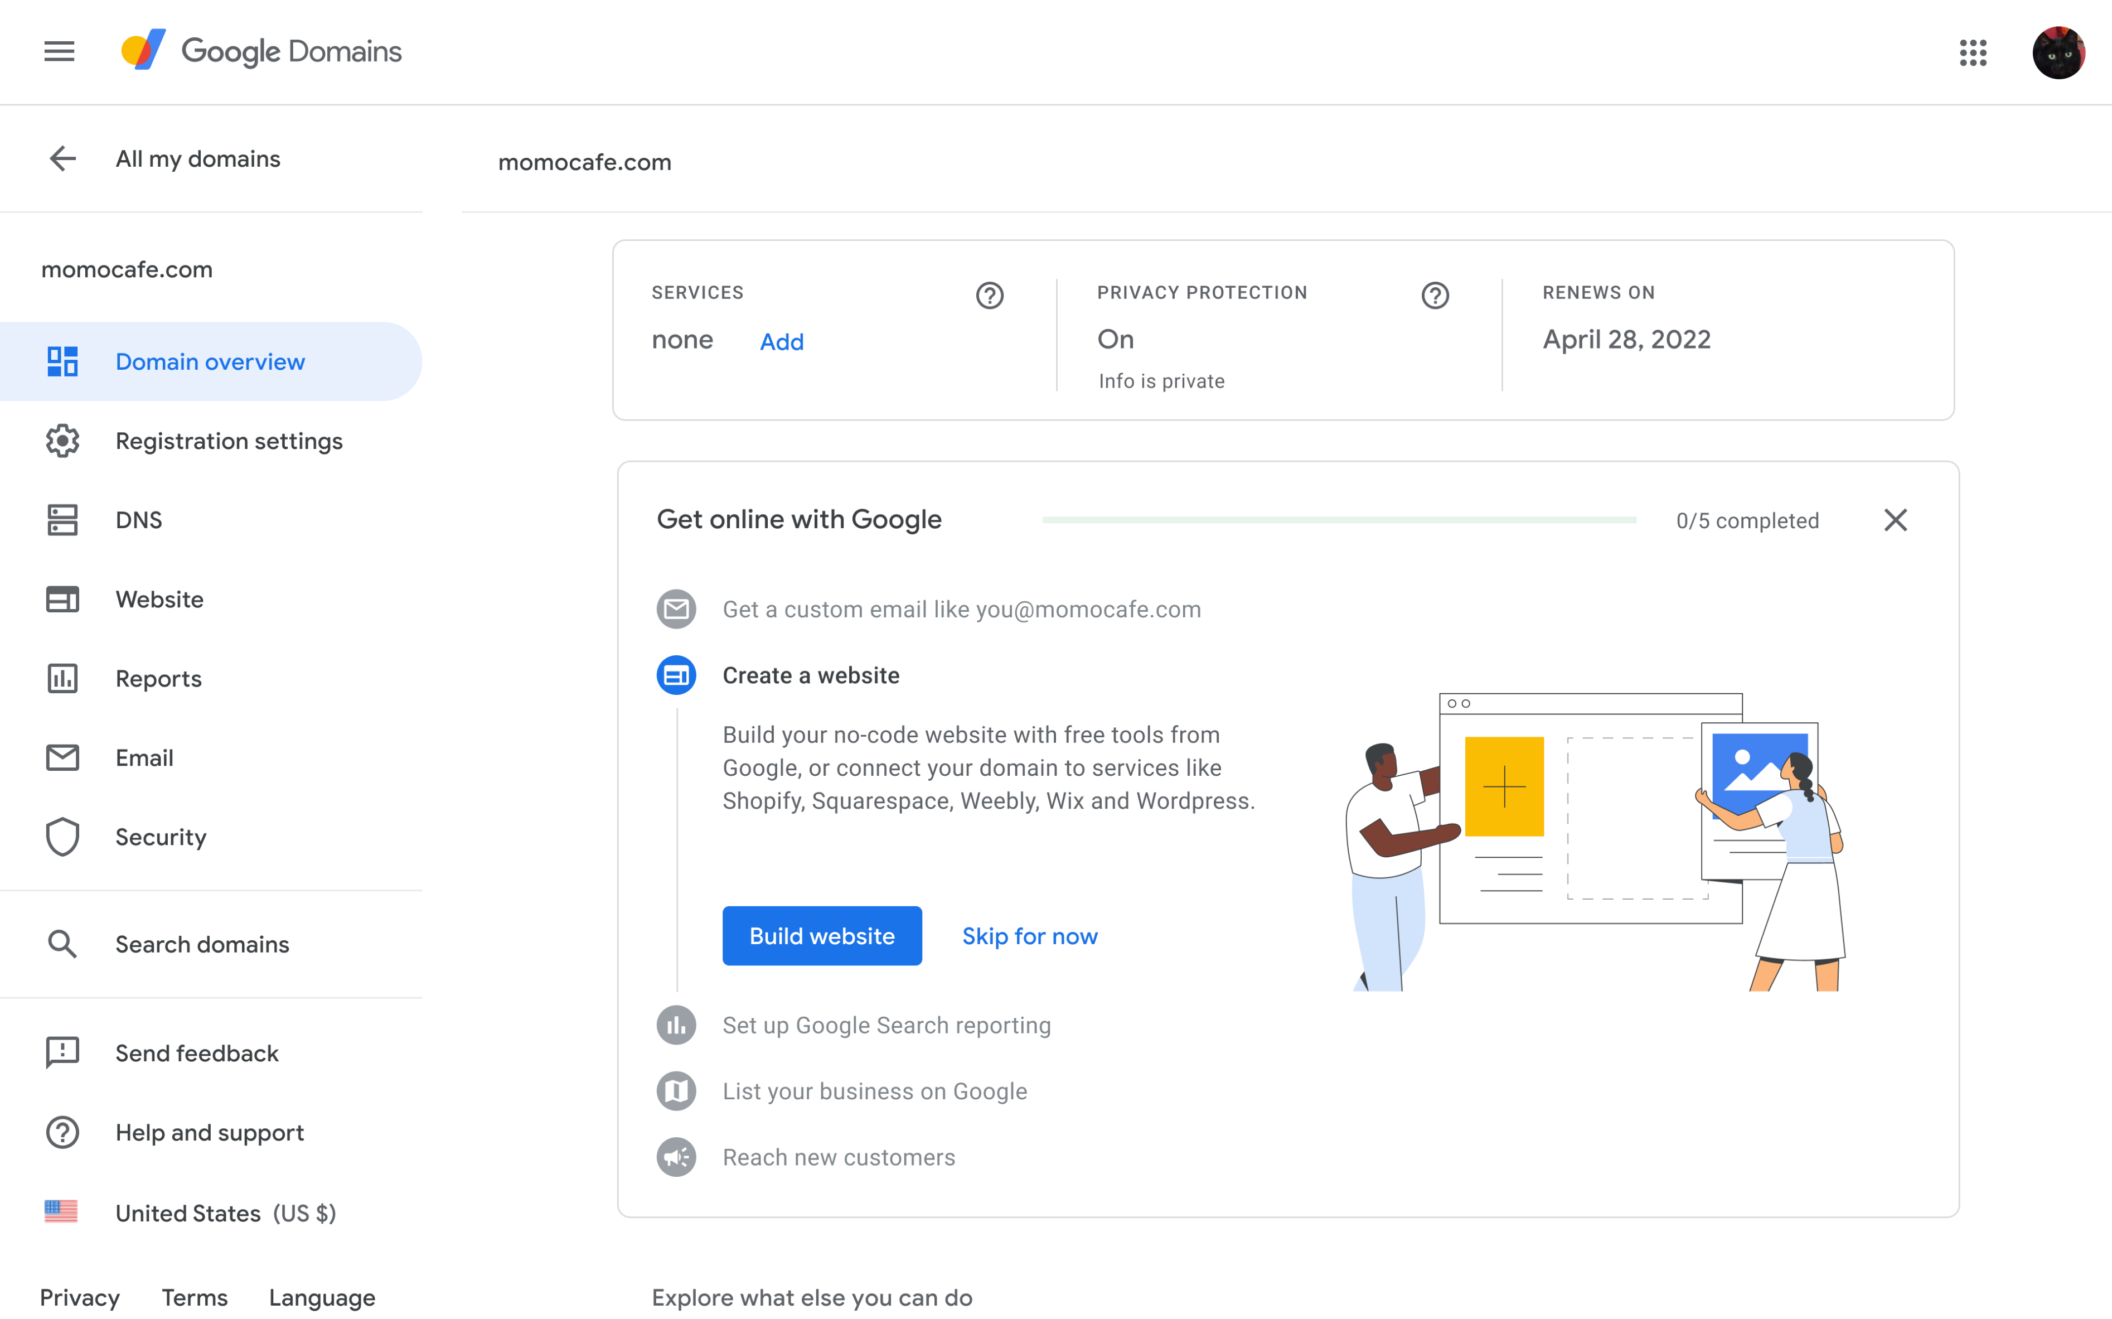Open the Privacy link in footer
This screenshot has width=2112, height=1319.
tap(80, 1297)
